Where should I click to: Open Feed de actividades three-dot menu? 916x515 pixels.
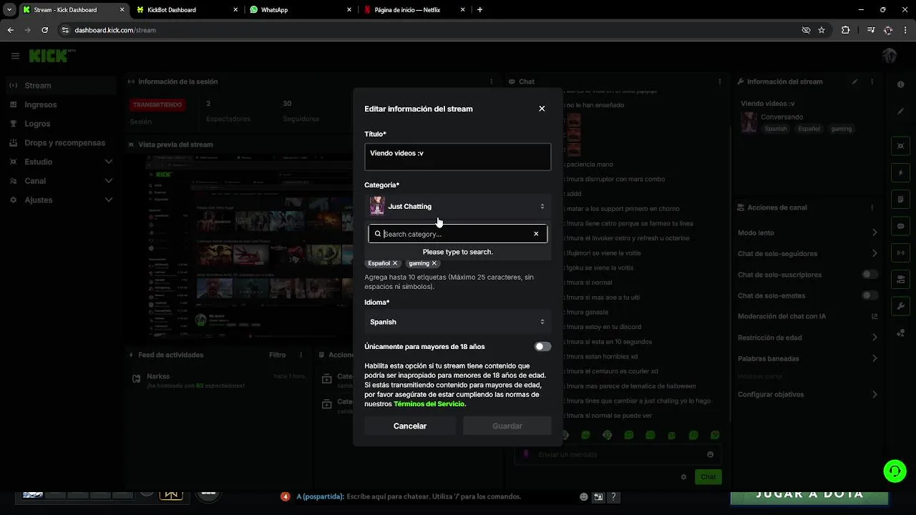coord(300,355)
